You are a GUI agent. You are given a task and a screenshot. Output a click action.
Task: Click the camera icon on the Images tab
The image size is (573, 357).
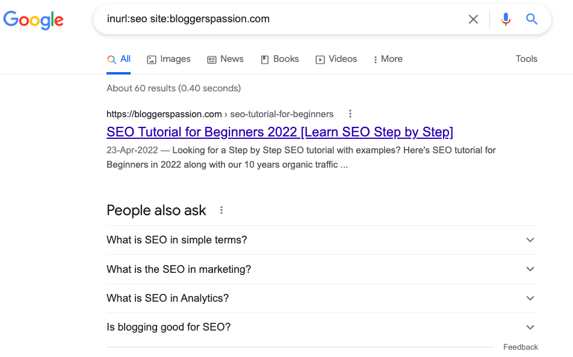pos(150,59)
